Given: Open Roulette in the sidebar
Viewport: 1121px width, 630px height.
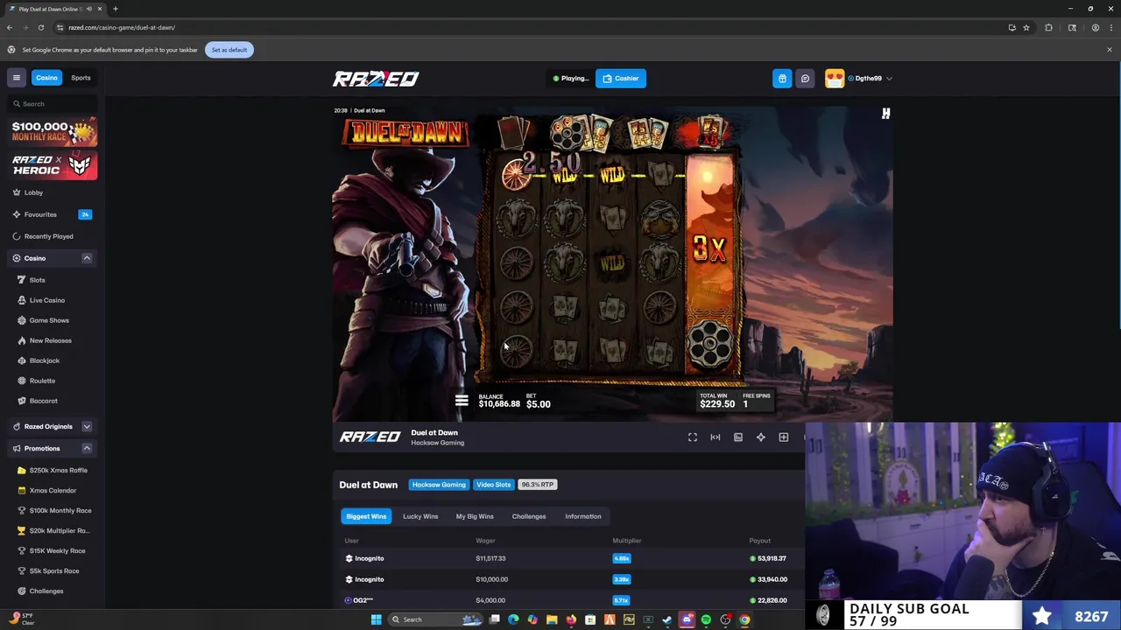Looking at the screenshot, I should click(42, 381).
